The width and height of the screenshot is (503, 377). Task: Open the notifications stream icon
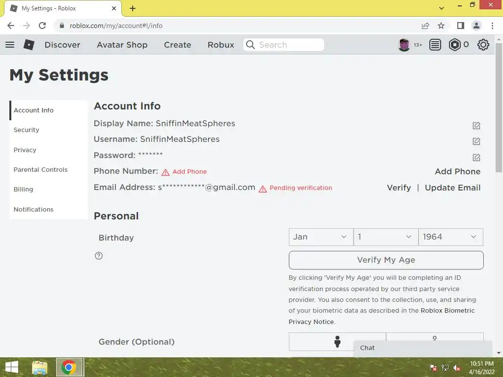click(x=435, y=45)
